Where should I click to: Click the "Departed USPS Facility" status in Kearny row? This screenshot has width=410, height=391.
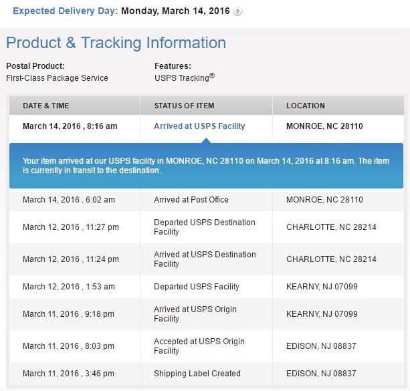197,287
